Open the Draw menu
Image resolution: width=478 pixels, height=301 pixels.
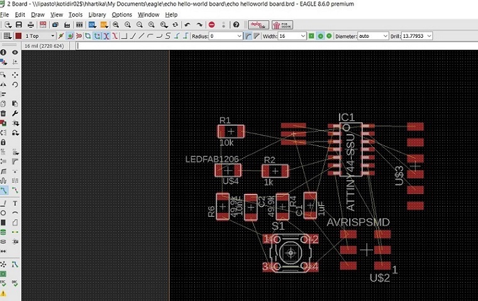pyautogui.click(x=38, y=14)
